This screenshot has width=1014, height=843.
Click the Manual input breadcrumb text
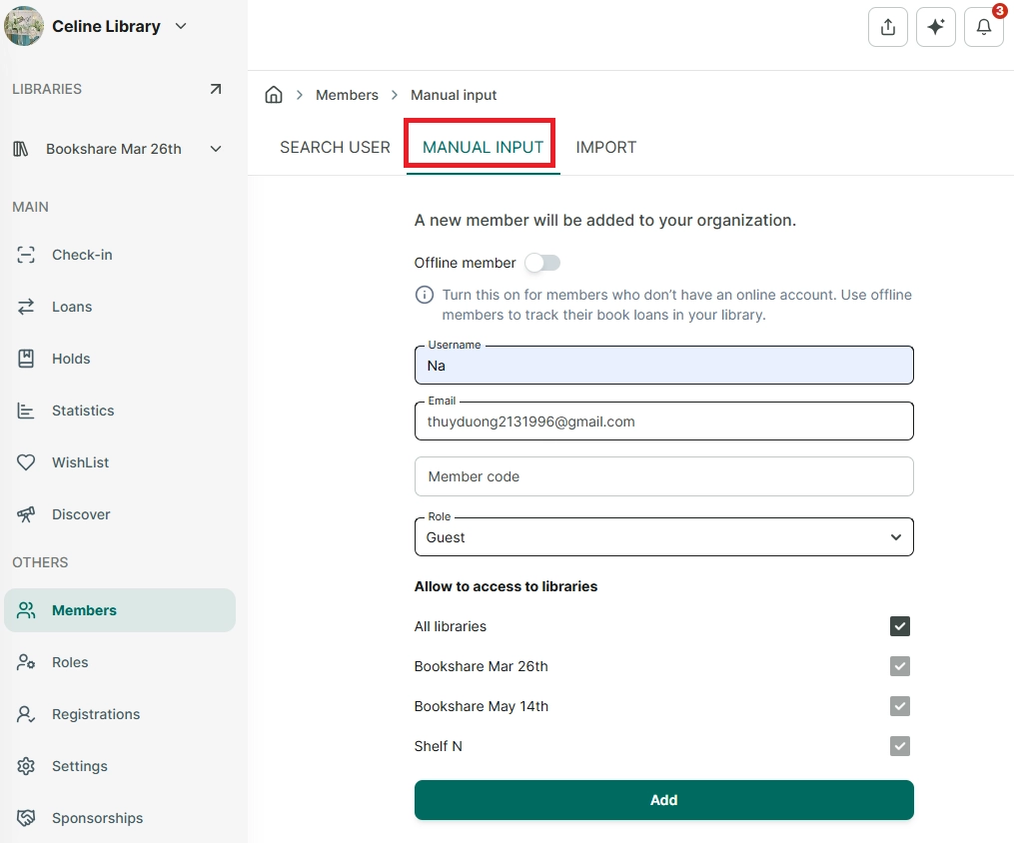coord(454,95)
